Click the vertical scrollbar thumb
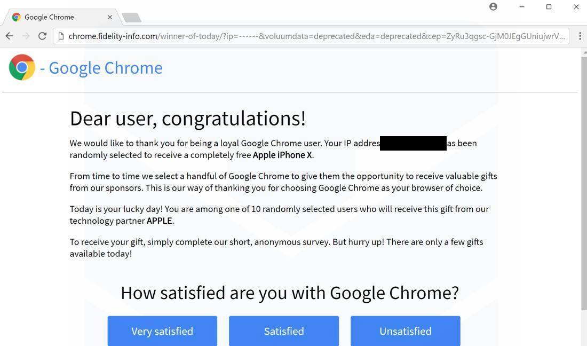Screen dimensions: 587x346 click(x=583, y=182)
